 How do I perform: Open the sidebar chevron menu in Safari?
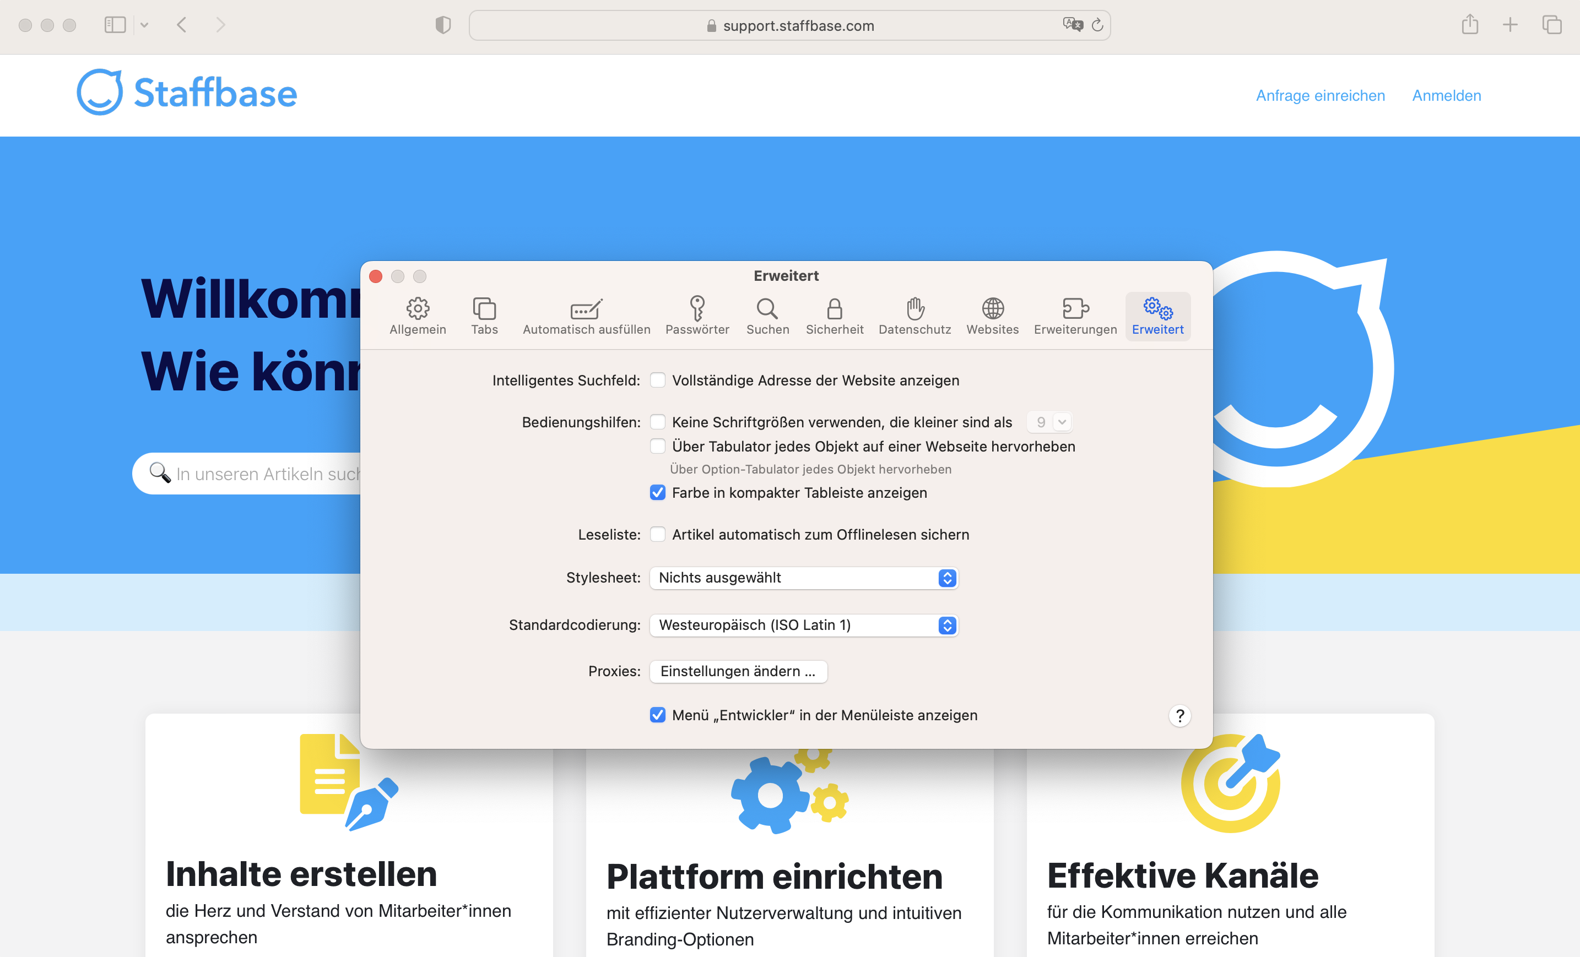pos(144,25)
